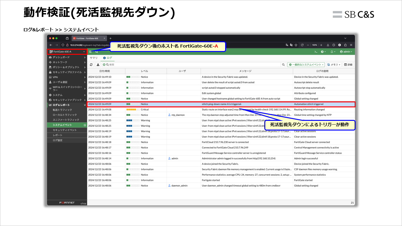The image size is (402, 226).
Task: Select 'Fortigate started' message row
Action: pos(221,180)
